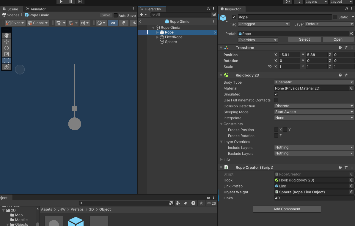Select the Move tool in scene toolbar

7,42
